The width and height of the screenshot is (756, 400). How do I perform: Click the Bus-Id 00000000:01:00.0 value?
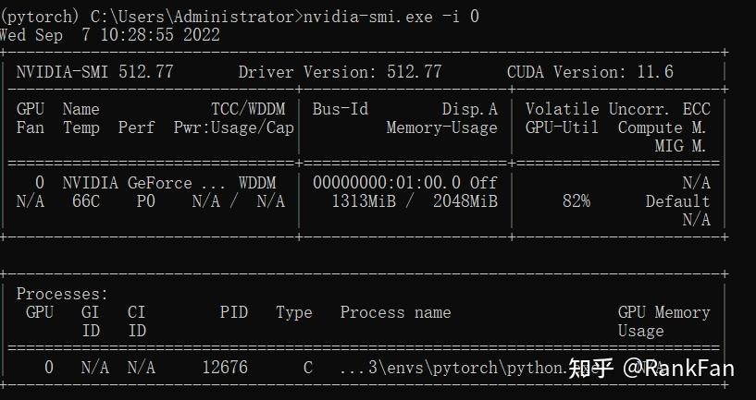coord(387,184)
